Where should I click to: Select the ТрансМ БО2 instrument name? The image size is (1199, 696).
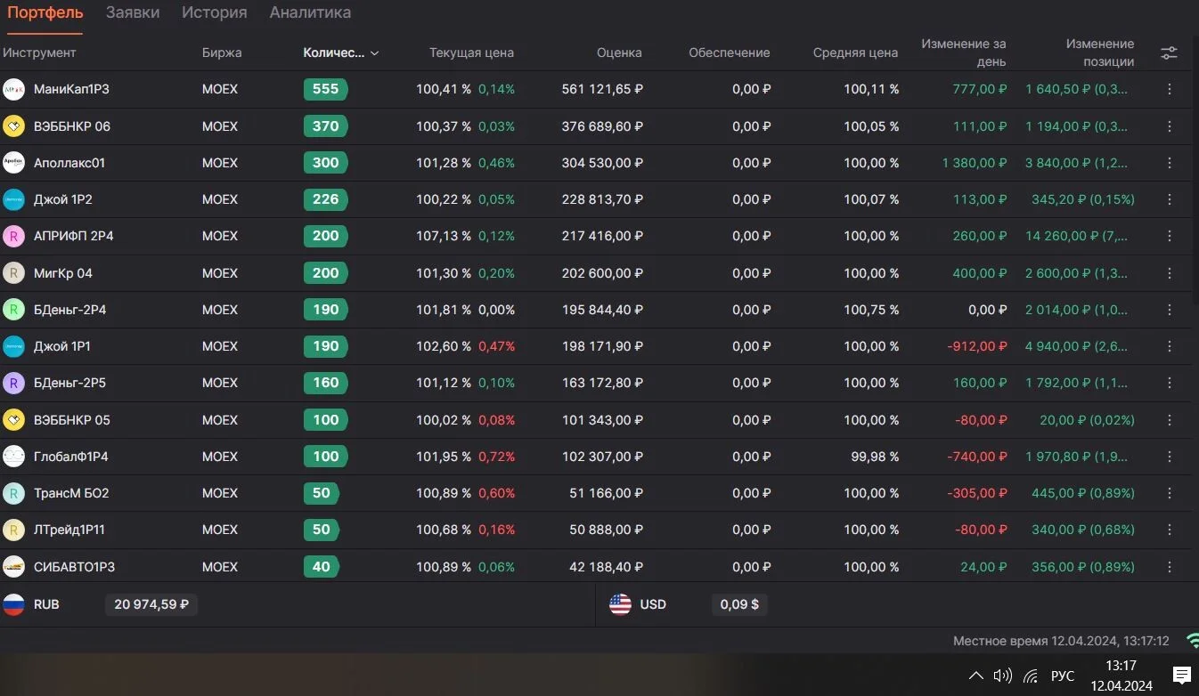pyautogui.click(x=71, y=493)
